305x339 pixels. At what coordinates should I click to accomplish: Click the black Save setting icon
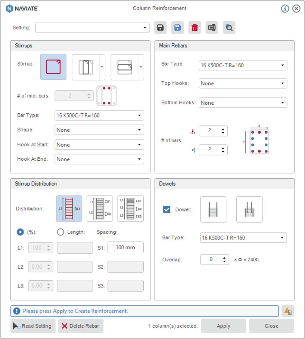[x=160, y=27]
